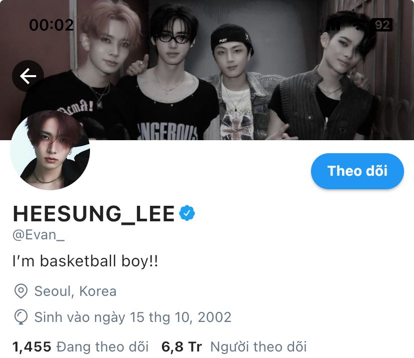Tap the birthday balloon icon
The image size is (414, 358).
coord(21,317)
